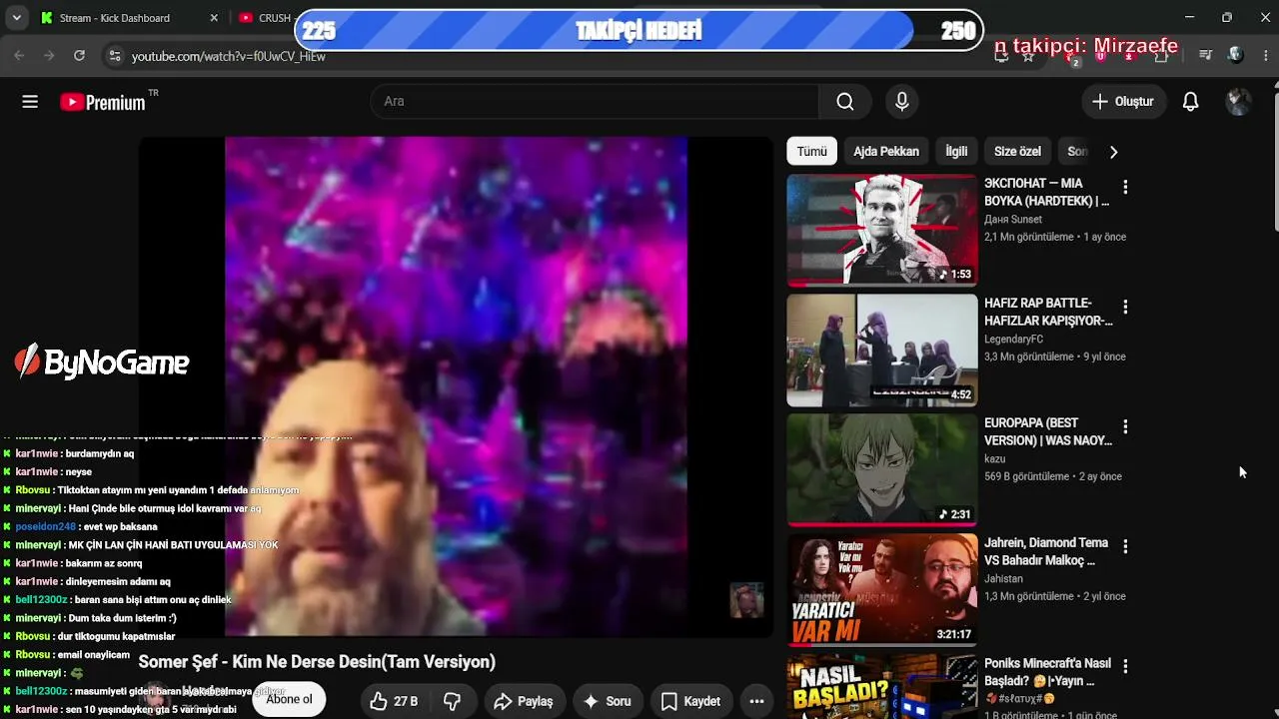The height and width of the screenshot is (719, 1279).
Task: Open Chrome three-dot menu
Action: [x=1264, y=55]
